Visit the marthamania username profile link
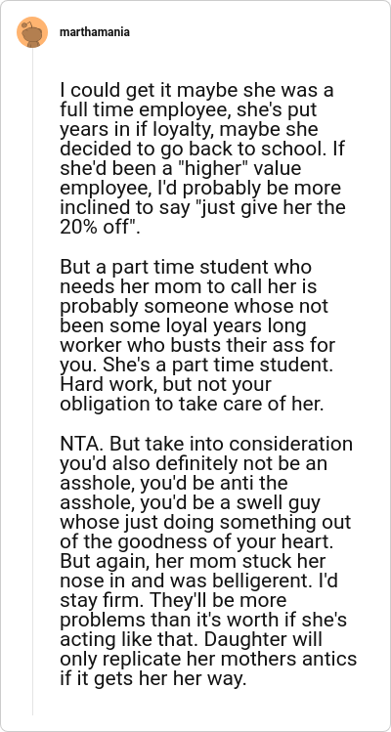 click(95, 32)
